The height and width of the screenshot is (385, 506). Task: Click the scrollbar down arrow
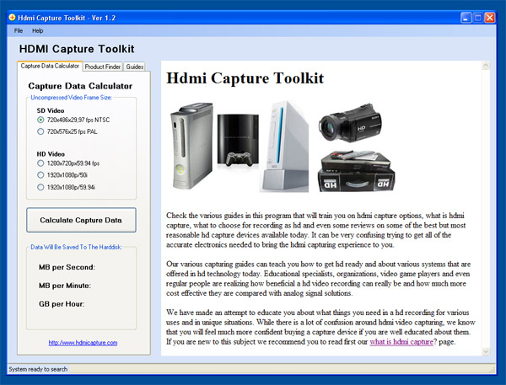[486, 351]
